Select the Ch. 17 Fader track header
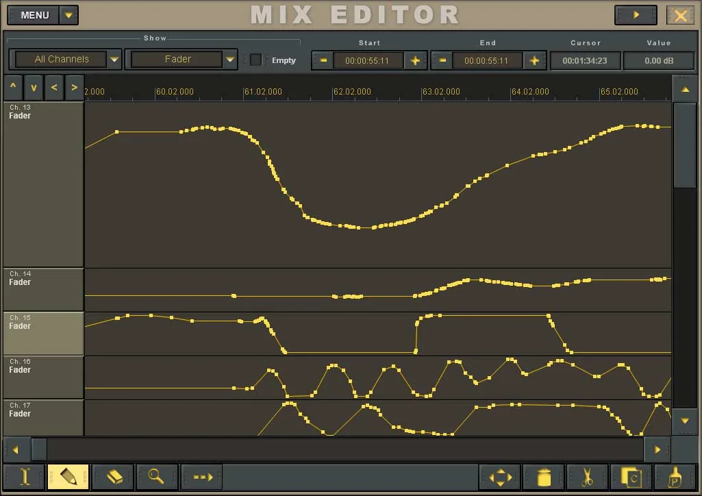The height and width of the screenshot is (496, 702). coord(43,418)
